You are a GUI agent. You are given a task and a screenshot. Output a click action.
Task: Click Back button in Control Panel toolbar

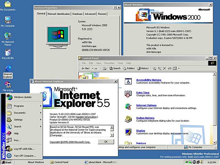[x=86, y=68]
